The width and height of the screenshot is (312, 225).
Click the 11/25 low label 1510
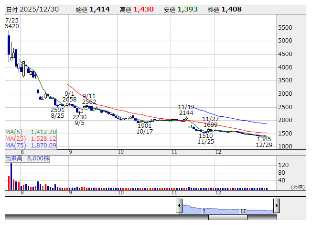pos(206,136)
